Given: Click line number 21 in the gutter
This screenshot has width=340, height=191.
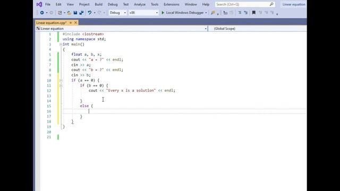Looking at the screenshot, I should 49,137.
